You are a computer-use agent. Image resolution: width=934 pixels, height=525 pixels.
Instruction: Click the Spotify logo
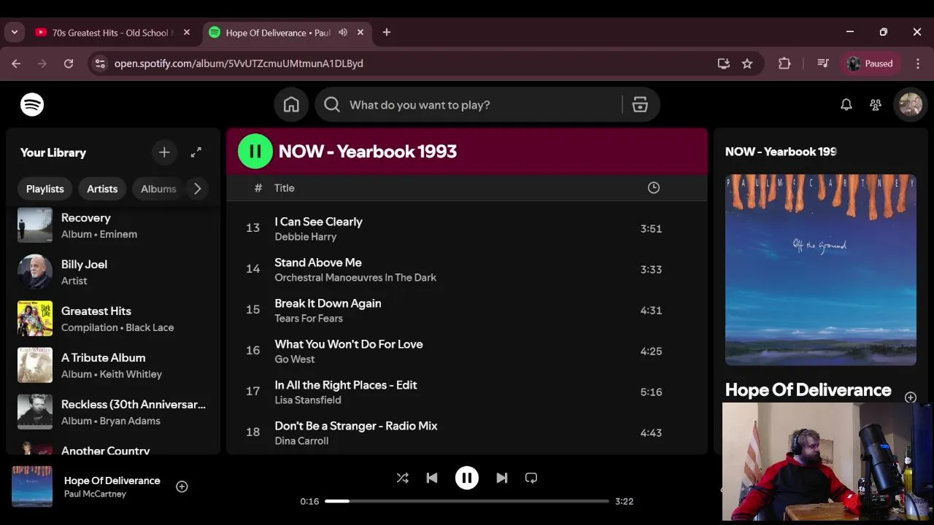click(x=32, y=104)
